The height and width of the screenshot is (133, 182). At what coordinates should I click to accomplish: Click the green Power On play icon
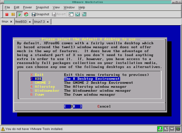coord(20,14)
